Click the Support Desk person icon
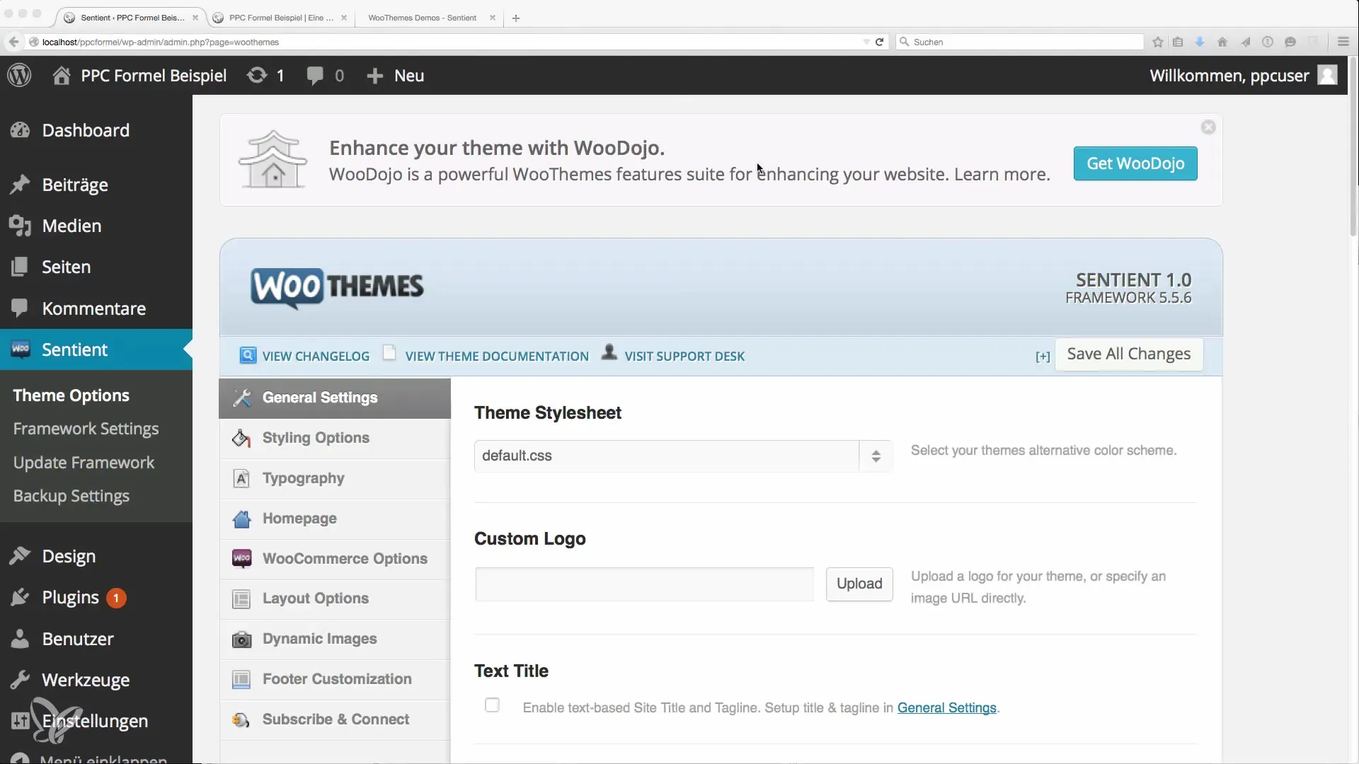The height and width of the screenshot is (764, 1359). (609, 352)
